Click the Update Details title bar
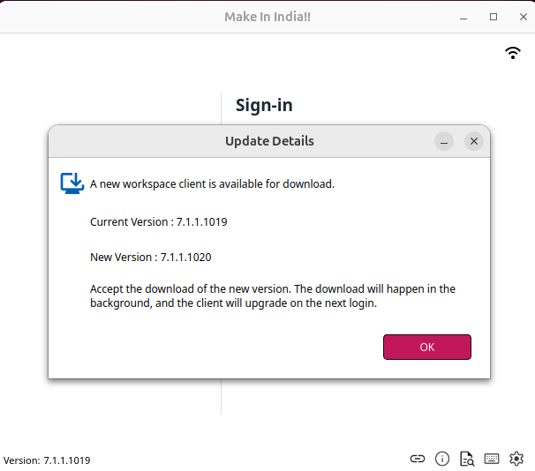Screen dimensions: 535x471 (x=269, y=141)
